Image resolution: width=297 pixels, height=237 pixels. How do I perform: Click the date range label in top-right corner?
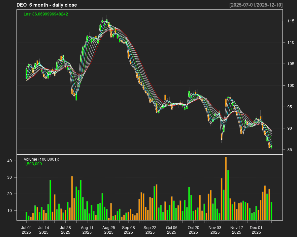(x=256, y=5)
